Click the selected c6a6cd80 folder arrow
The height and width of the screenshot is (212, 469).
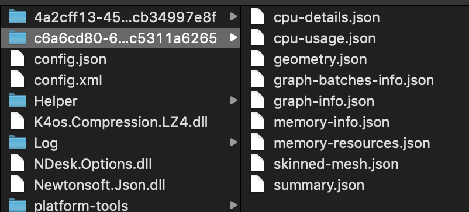[234, 37]
